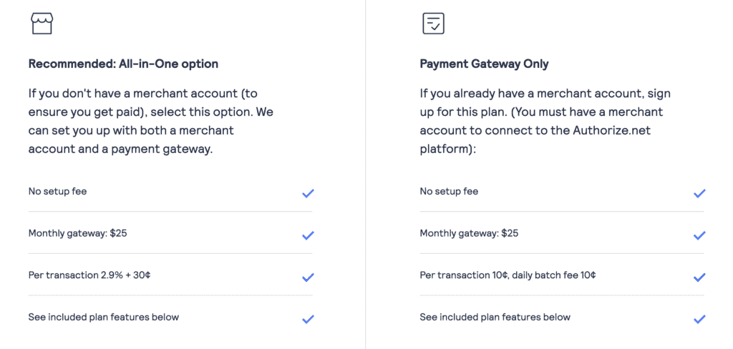The width and height of the screenshot is (733, 349).
Task: Select the Recommended: All-in-One option heading
Action: [x=123, y=64]
